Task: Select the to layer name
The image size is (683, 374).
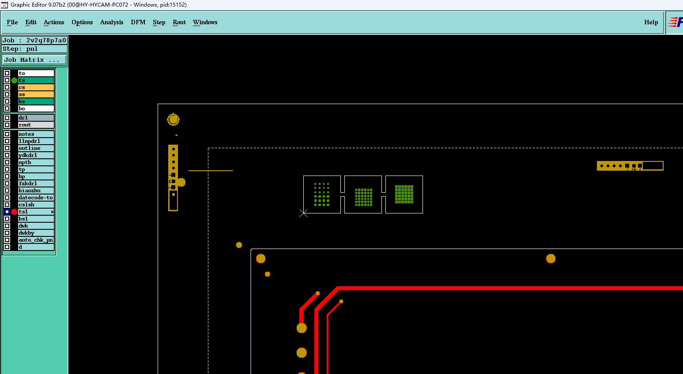Action: coord(36,73)
